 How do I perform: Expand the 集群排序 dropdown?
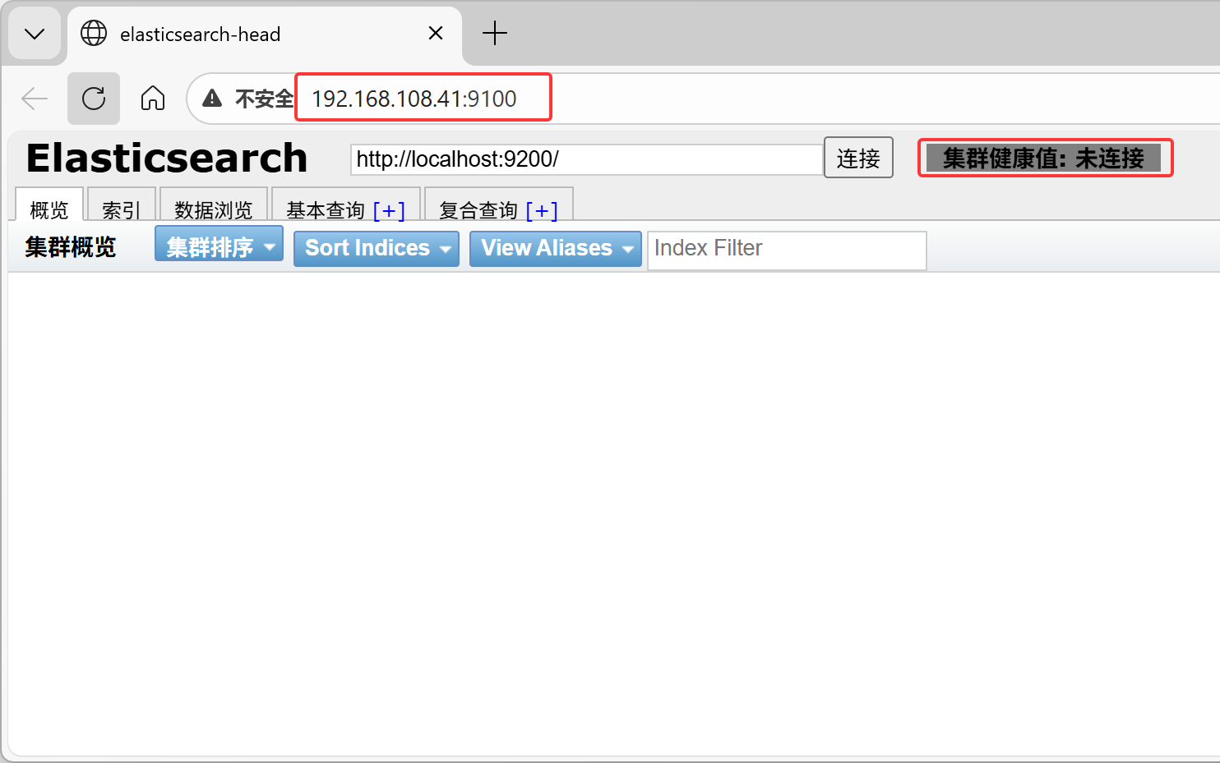coord(219,246)
